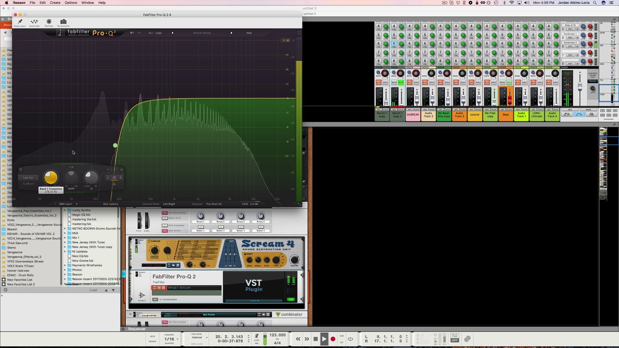Click the green EQ band 1 node
The width and height of the screenshot is (619, 348).
click(115, 145)
